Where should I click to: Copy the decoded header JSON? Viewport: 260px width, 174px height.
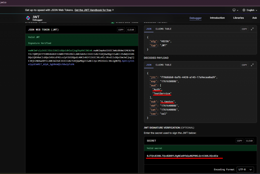pyautogui.click(x=244, y=29)
